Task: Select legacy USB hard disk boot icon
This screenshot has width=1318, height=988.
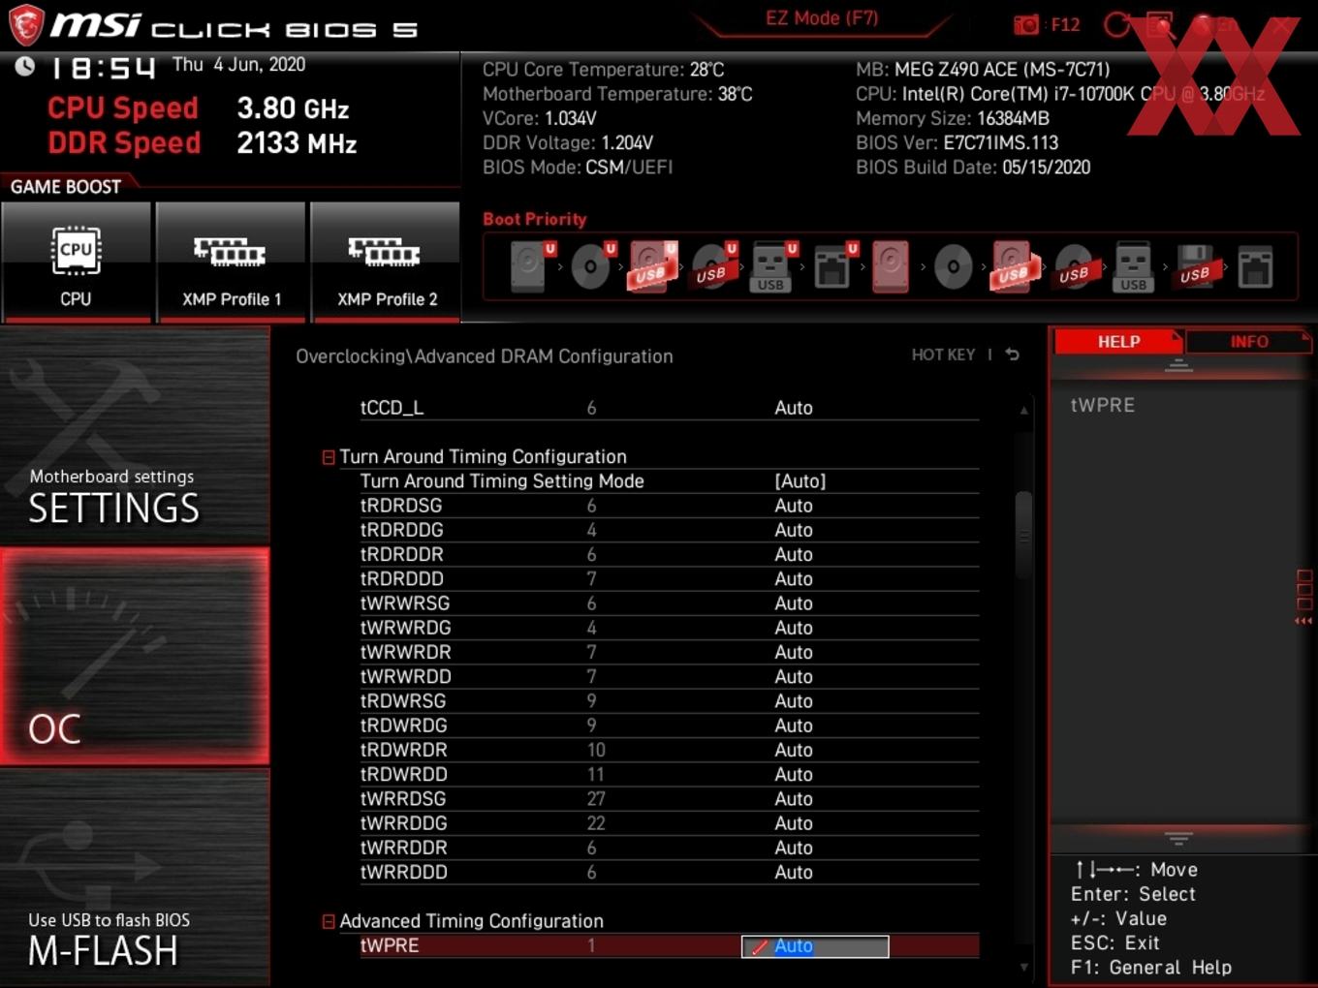Action: tap(1014, 266)
